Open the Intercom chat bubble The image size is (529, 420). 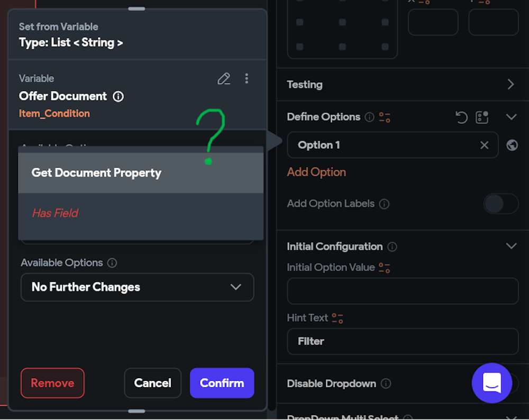coord(492,383)
